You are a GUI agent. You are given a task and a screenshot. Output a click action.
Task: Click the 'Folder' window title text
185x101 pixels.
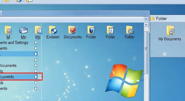click(161, 19)
